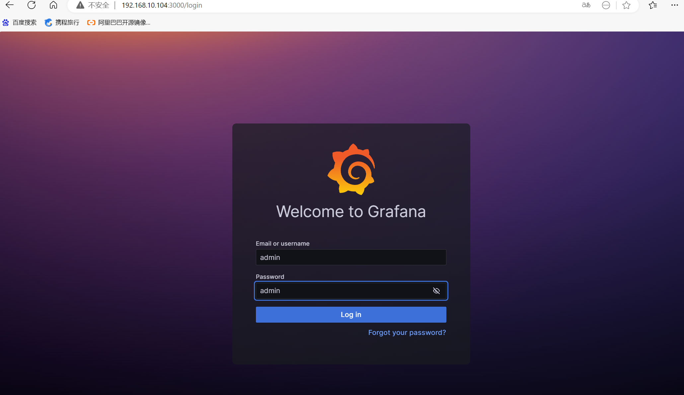
Task: Click the Log in button
Action: [x=351, y=314]
